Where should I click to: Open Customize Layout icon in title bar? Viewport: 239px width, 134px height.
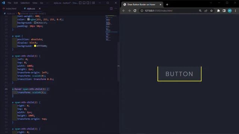[x=93, y=3]
